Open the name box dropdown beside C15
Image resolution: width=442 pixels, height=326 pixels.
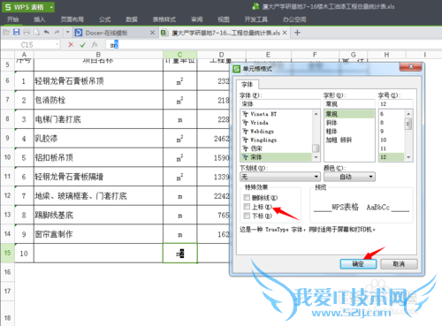coord(57,45)
